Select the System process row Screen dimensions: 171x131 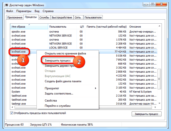coord(84,92)
